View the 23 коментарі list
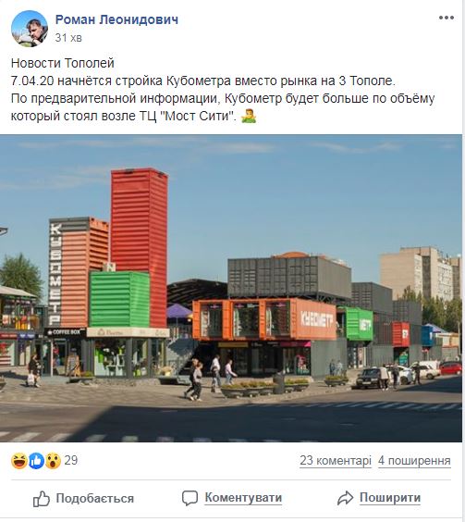This screenshot has height=522, width=465. [336, 461]
